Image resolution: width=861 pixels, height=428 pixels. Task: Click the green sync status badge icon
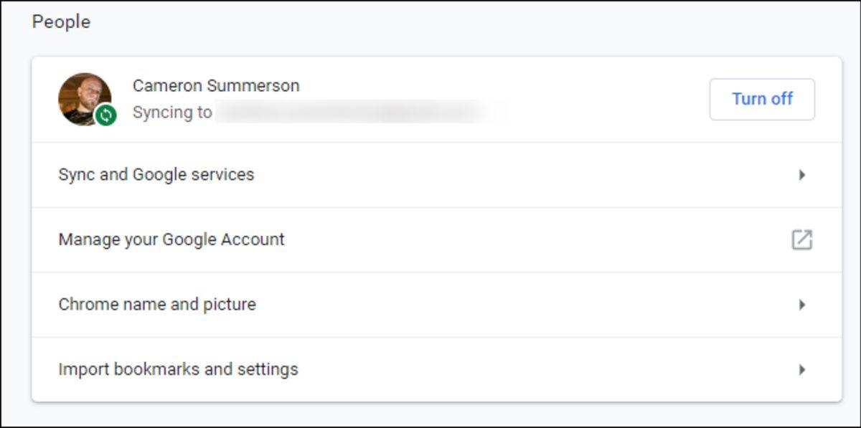click(x=106, y=115)
